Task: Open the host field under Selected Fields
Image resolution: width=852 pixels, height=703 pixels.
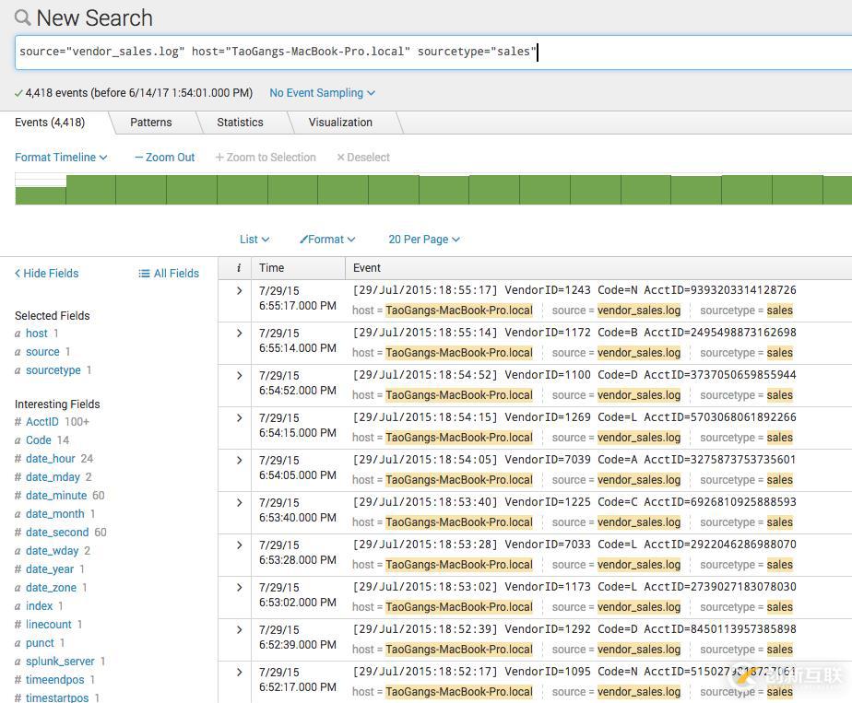Action: pyautogui.click(x=36, y=334)
